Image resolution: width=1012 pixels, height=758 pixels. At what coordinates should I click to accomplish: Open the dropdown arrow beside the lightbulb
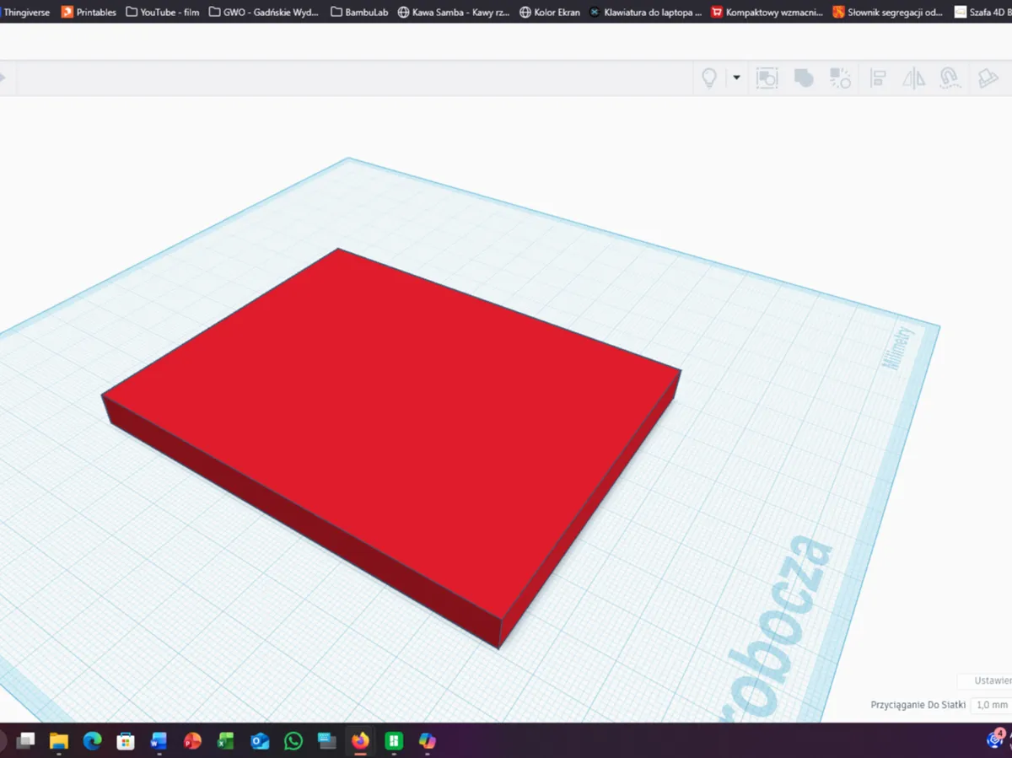736,78
